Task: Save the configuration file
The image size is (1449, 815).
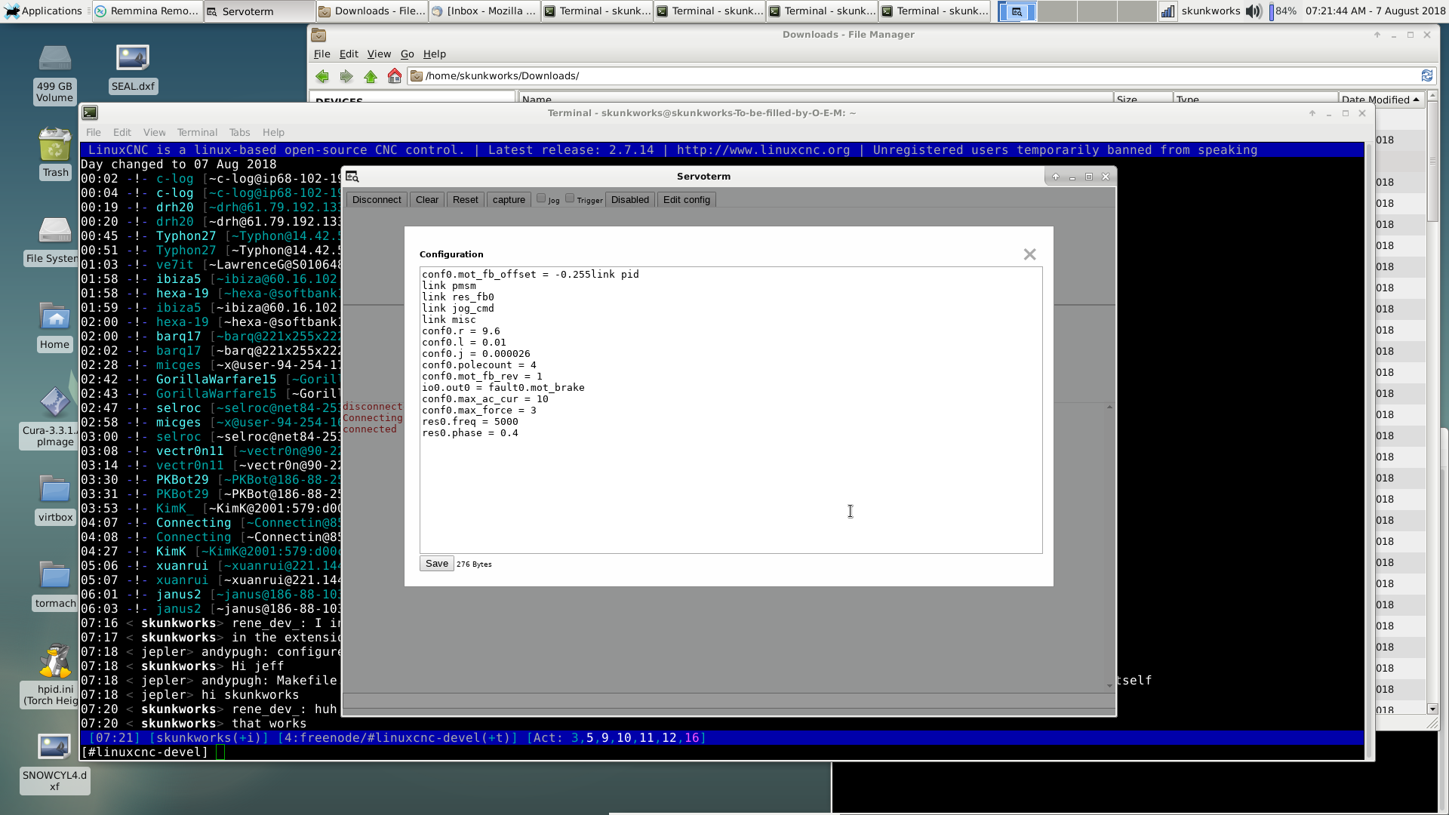Action: tap(436, 564)
